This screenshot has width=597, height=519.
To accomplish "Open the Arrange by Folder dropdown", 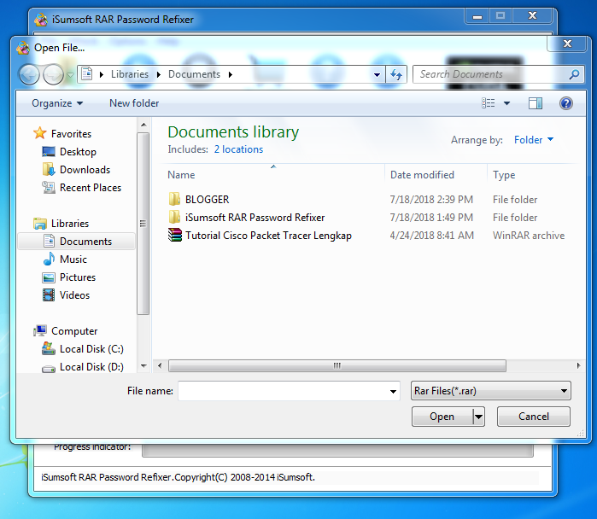I will click(x=534, y=140).
